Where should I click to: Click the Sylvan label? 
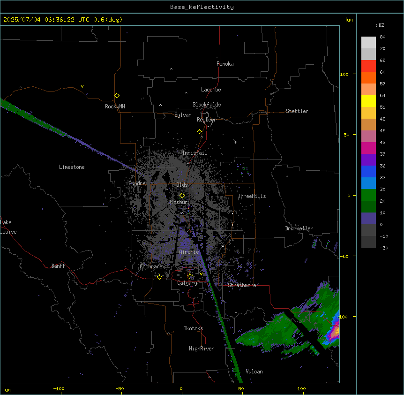coord(183,115)
